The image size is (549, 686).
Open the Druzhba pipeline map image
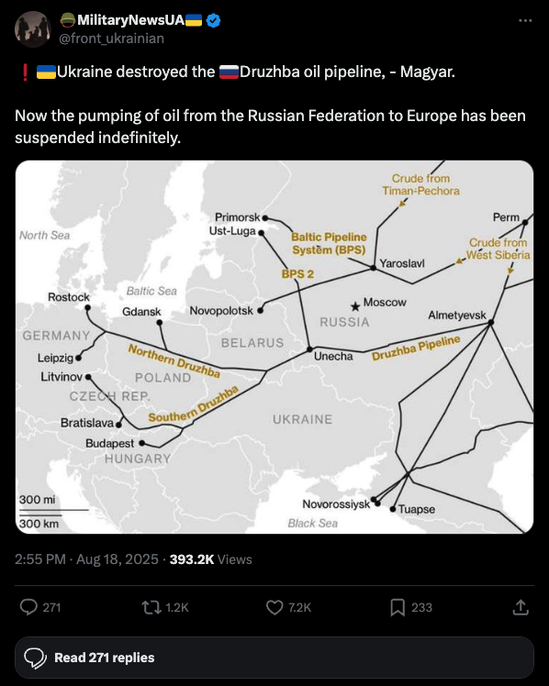pos(274,347)
